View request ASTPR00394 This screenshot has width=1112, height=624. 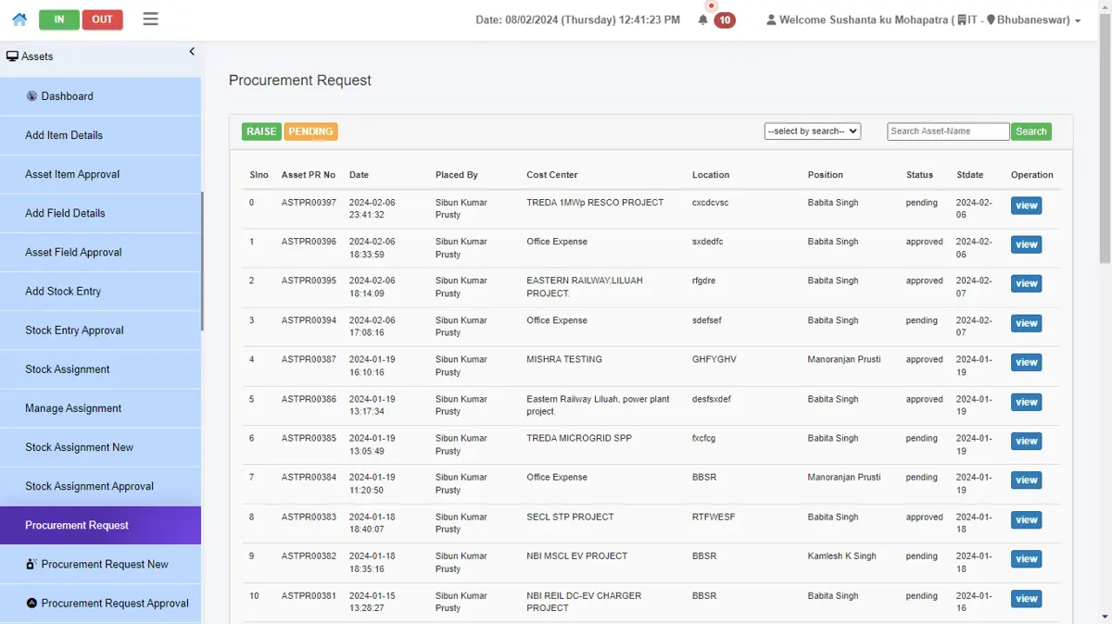[x=1026, y=323]
